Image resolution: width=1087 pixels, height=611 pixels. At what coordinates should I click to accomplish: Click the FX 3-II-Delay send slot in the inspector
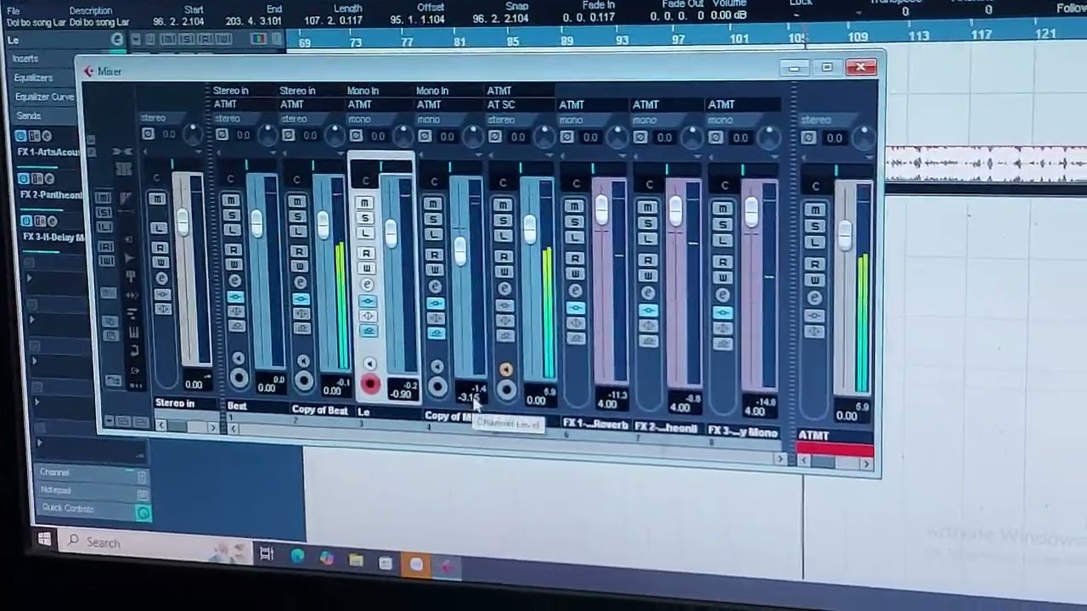click(x=53, y=238)
